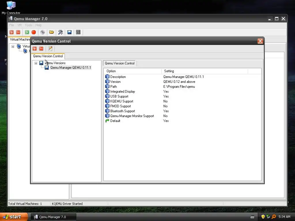Select the FMOD Support row
The height and width of the screenshot is (221, 295).
tap(182, 106)
